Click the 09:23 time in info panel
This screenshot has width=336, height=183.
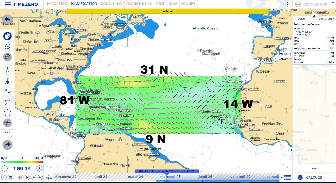(x=302, y=19)
